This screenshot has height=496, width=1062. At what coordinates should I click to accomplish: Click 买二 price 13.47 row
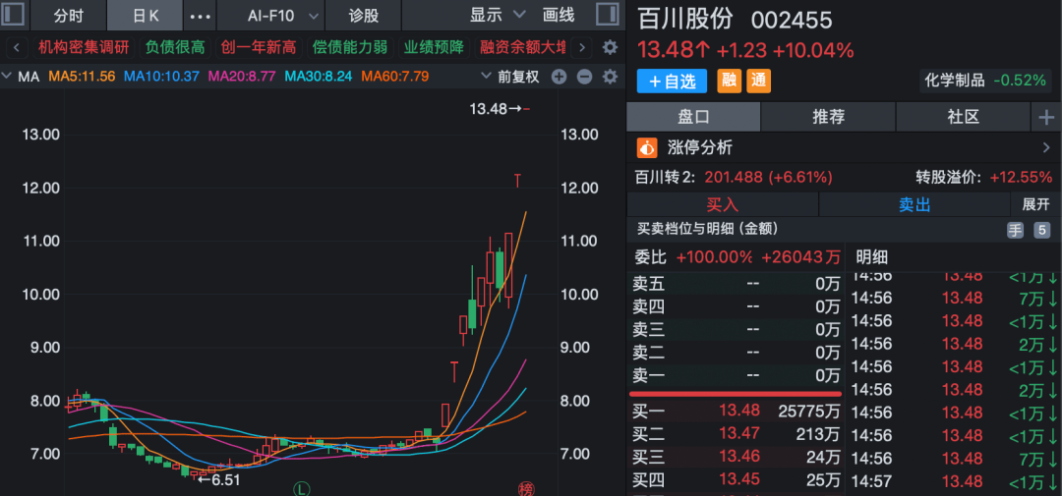click(x=737, y=434)
